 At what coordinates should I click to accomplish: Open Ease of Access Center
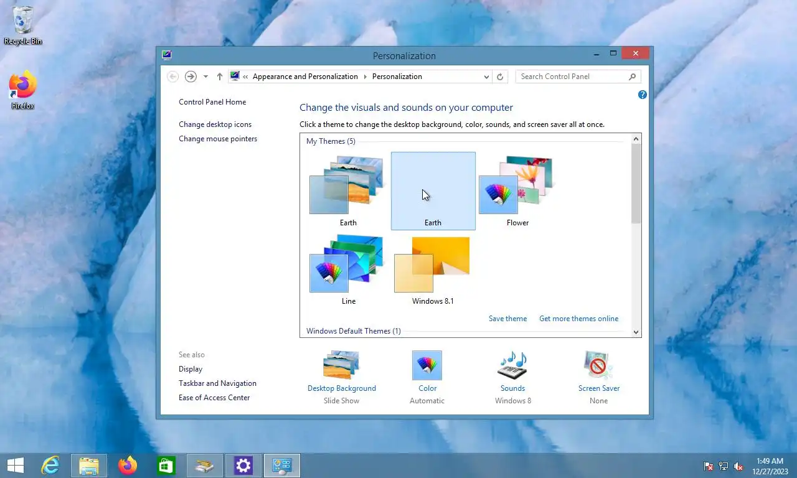214,398
